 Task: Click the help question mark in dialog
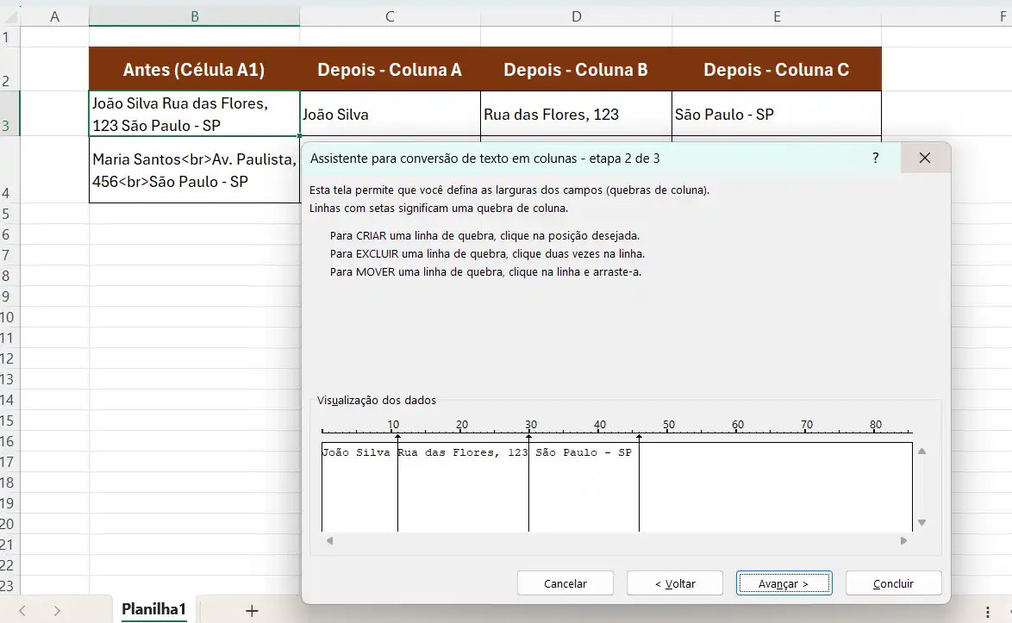pyautogui.click(x=875, y=159)
